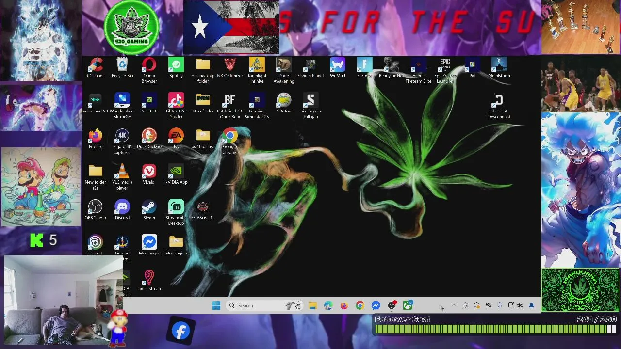The width and height of the screenshot is (621, 349).
Task: Open TikTok LIVE Studio
Action: [176, 106]
